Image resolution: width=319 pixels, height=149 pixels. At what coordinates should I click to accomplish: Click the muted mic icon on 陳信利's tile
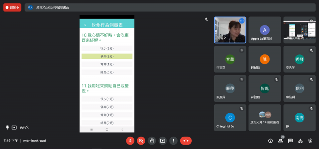[x=311, y=79]
